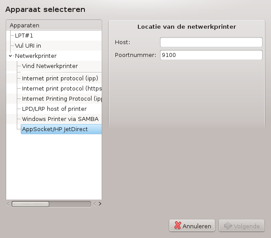Click the arrow icon on Volgende button

pos(228,226)
